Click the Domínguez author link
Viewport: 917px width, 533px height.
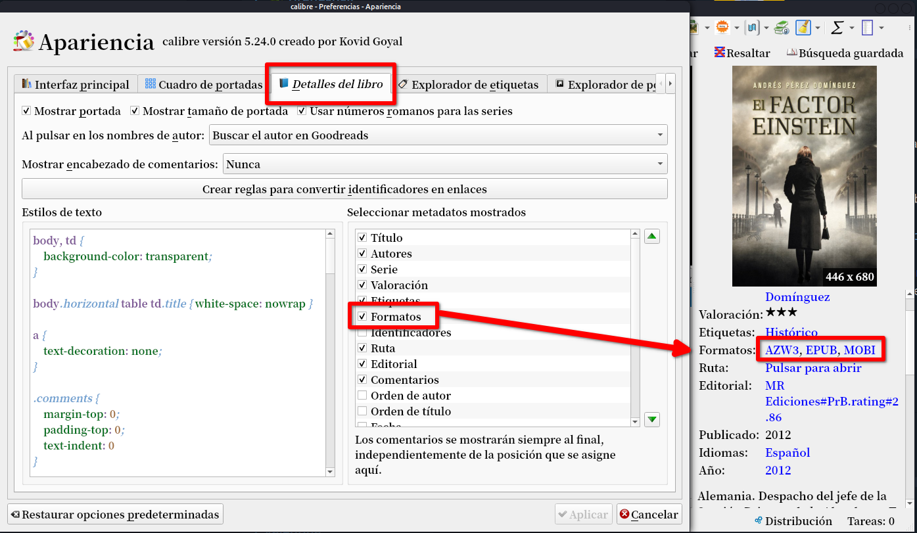(797, 297)
